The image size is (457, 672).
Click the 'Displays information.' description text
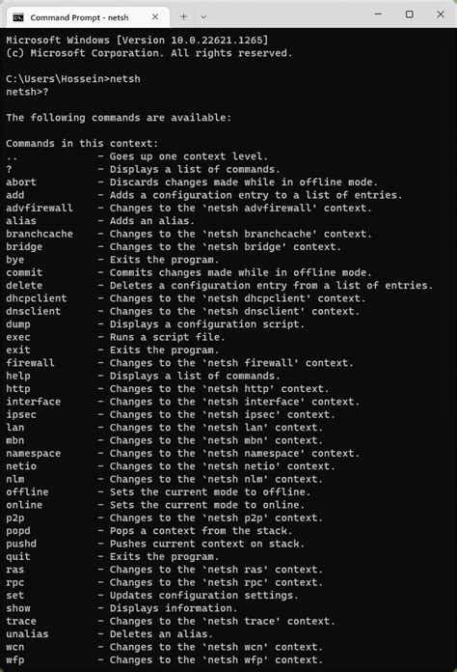(174, 608)
